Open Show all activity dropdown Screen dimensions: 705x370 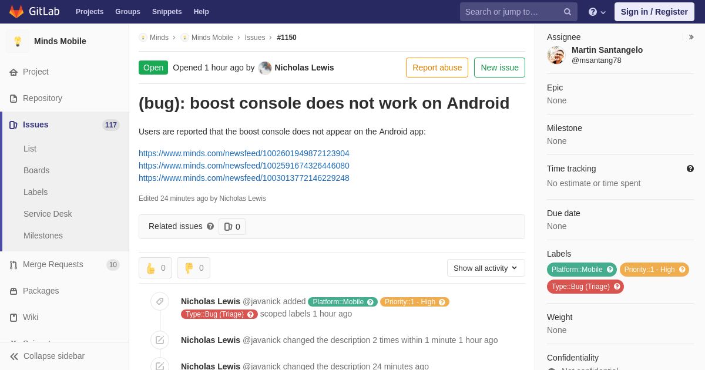coord(486,268)
